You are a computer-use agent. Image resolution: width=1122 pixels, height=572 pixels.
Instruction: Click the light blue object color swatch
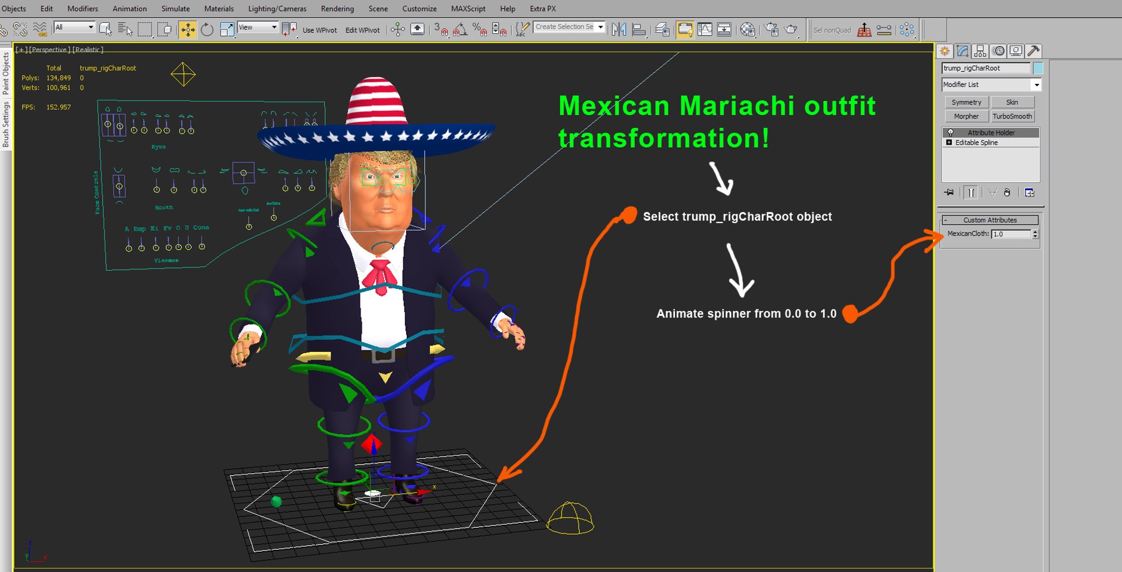click(1038, 68)
